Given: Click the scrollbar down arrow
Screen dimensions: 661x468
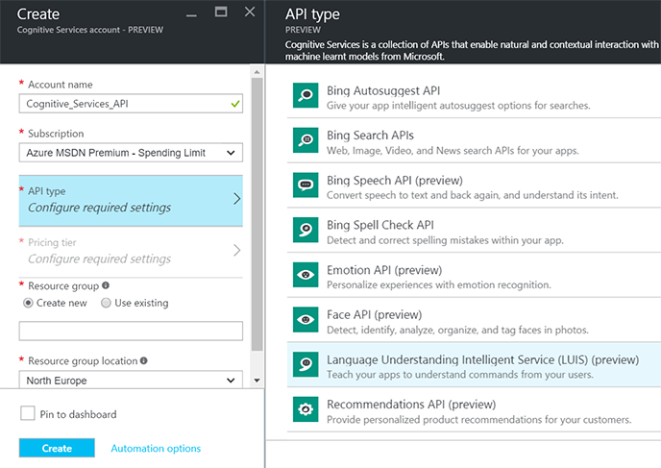Looking at the screenshot, I should 257,381.
